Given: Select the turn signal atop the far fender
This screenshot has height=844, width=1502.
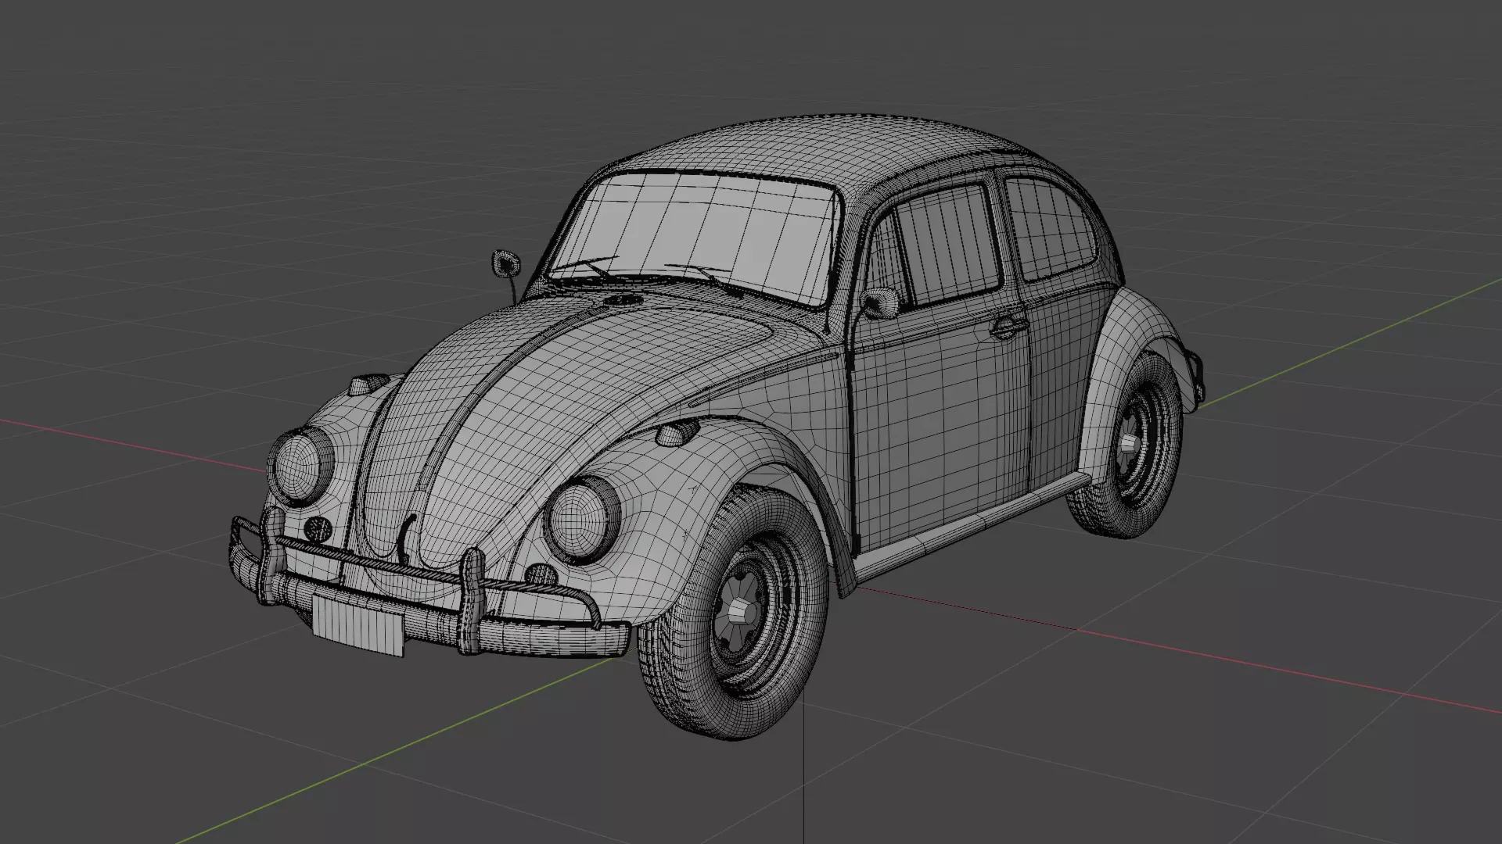Looking at the screenshot, I should tap(369, 384).
